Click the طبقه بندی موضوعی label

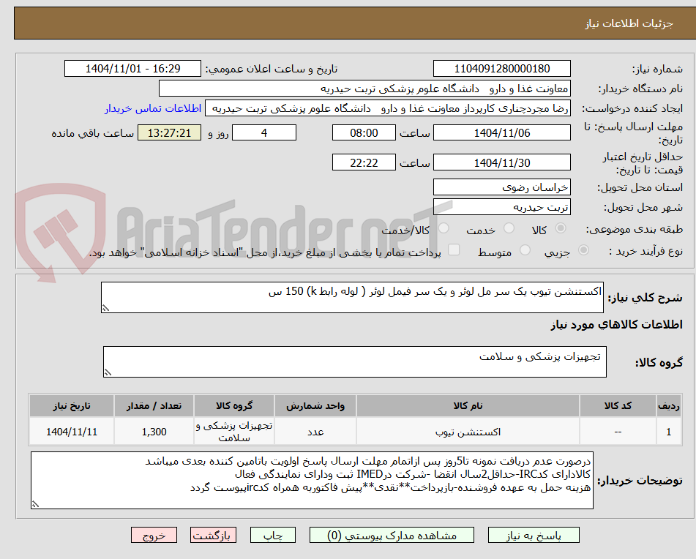pos(635,229)
